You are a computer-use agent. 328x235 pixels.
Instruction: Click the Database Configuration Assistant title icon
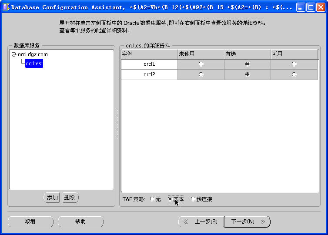6,7
